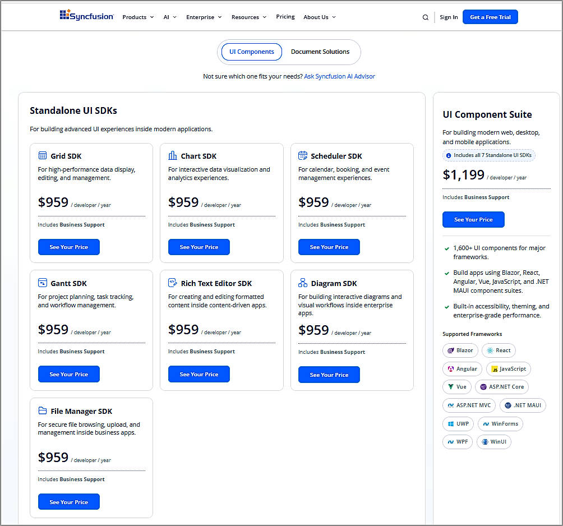This screenshot has width=563, height=526.
Task: Click the Supported Frameworks label
Action: coord(472,334)
